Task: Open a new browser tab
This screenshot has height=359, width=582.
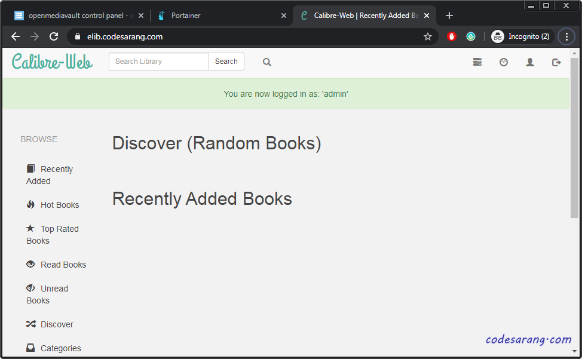Action: [x=449, y=16]
